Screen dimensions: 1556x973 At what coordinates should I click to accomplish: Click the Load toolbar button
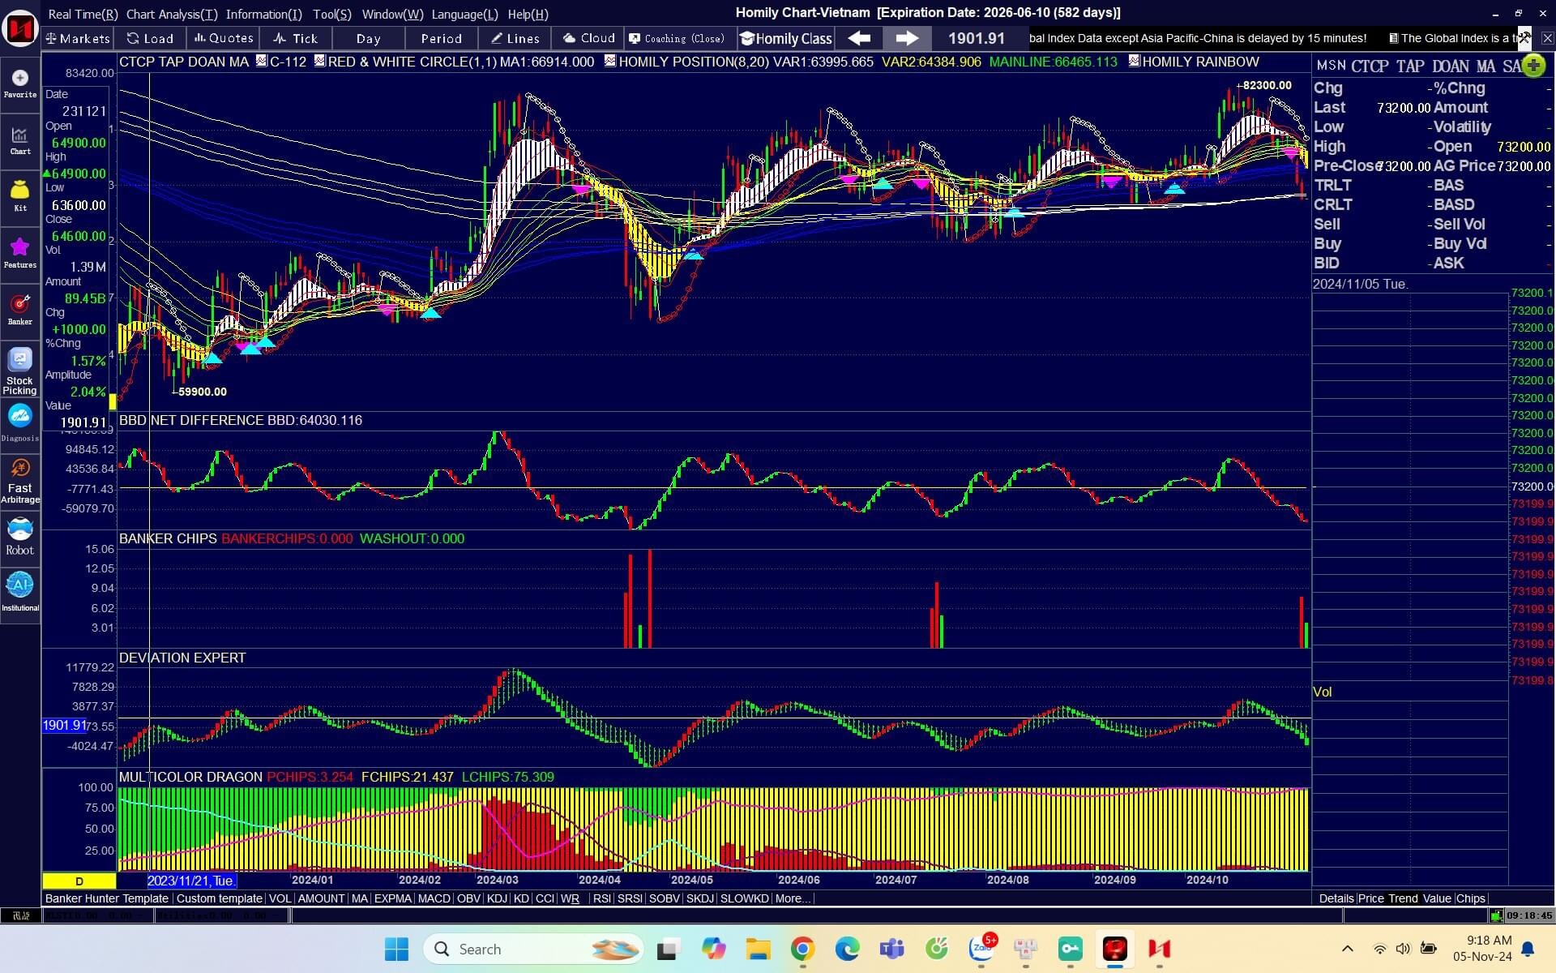click(x=150, y=38)
